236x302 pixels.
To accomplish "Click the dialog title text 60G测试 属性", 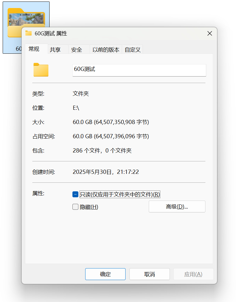I will pyautogui.click(x=51, y=34).
